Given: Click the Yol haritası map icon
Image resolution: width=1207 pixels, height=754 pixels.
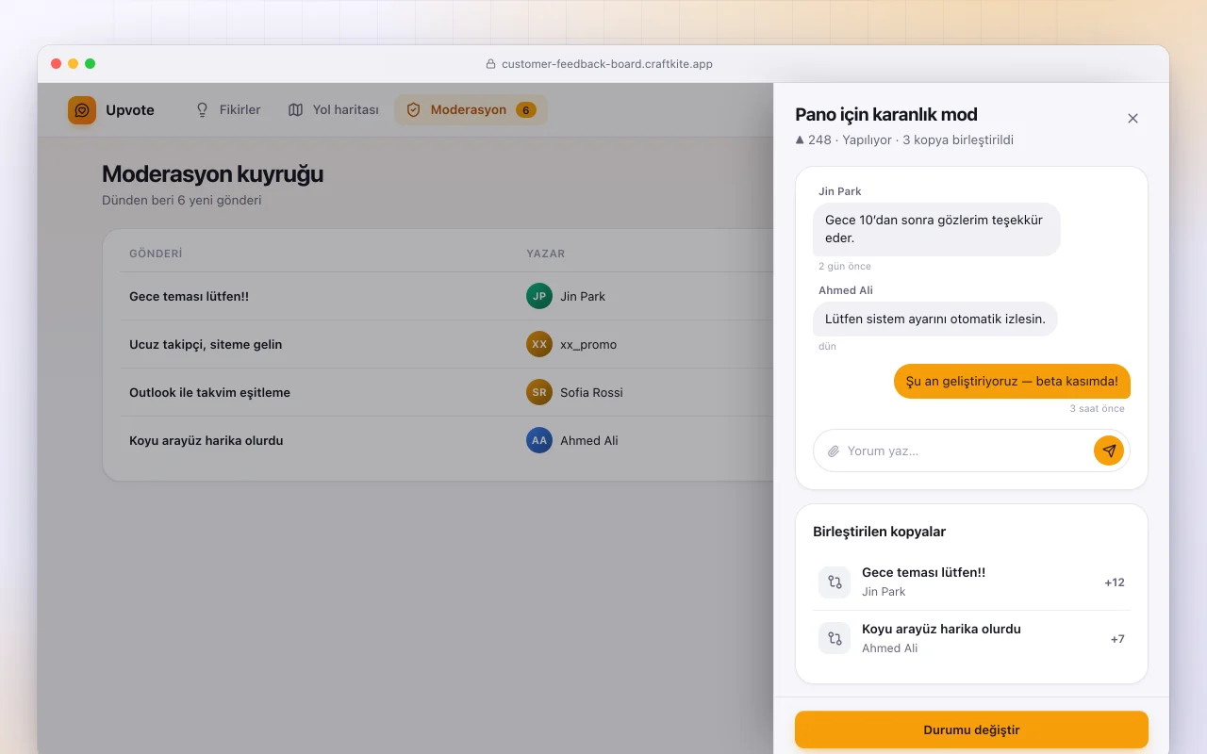Looking at the screenshot, I should click(295, 110).
